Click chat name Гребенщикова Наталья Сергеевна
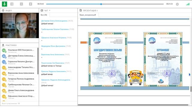 (x=55, y=29)
